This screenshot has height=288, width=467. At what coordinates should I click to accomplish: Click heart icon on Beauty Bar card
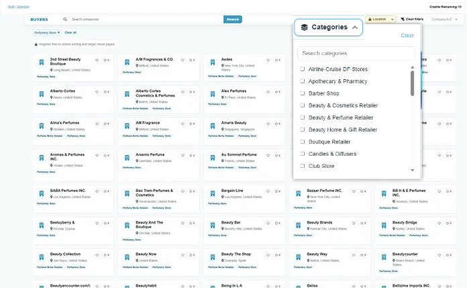[x=268, y=223]
